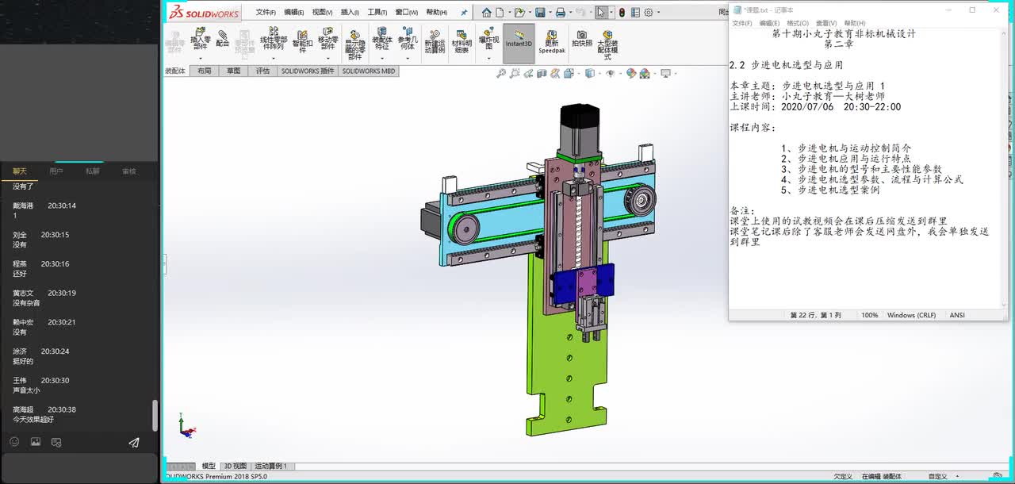The width and height of the screenshot is (1015, 484).
Task: Switch to the SOLIDWORKS 插件 tab
Action: click(x=308, y=71)
